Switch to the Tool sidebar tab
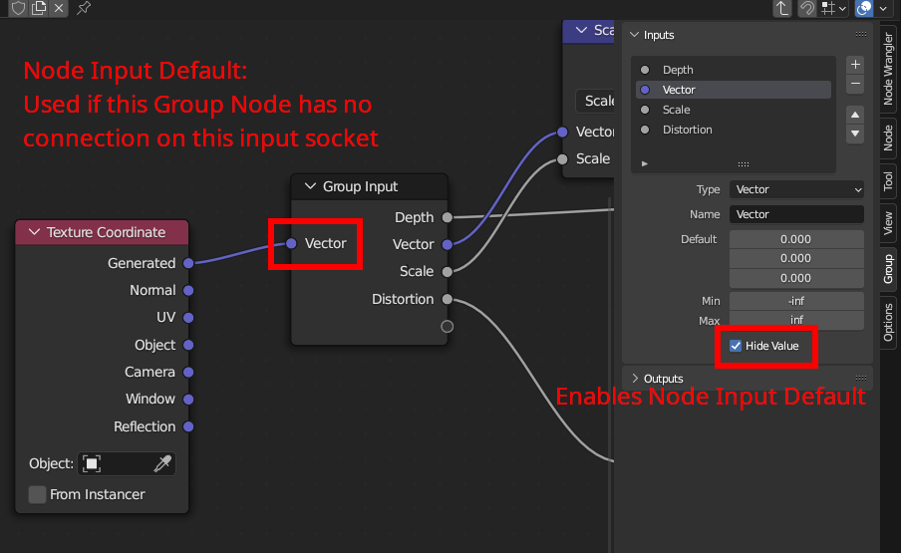The width and height of the screenshot is (901, 553). click(888, 181)
